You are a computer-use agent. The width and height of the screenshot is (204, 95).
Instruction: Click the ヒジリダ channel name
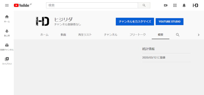tap(63, 20)
